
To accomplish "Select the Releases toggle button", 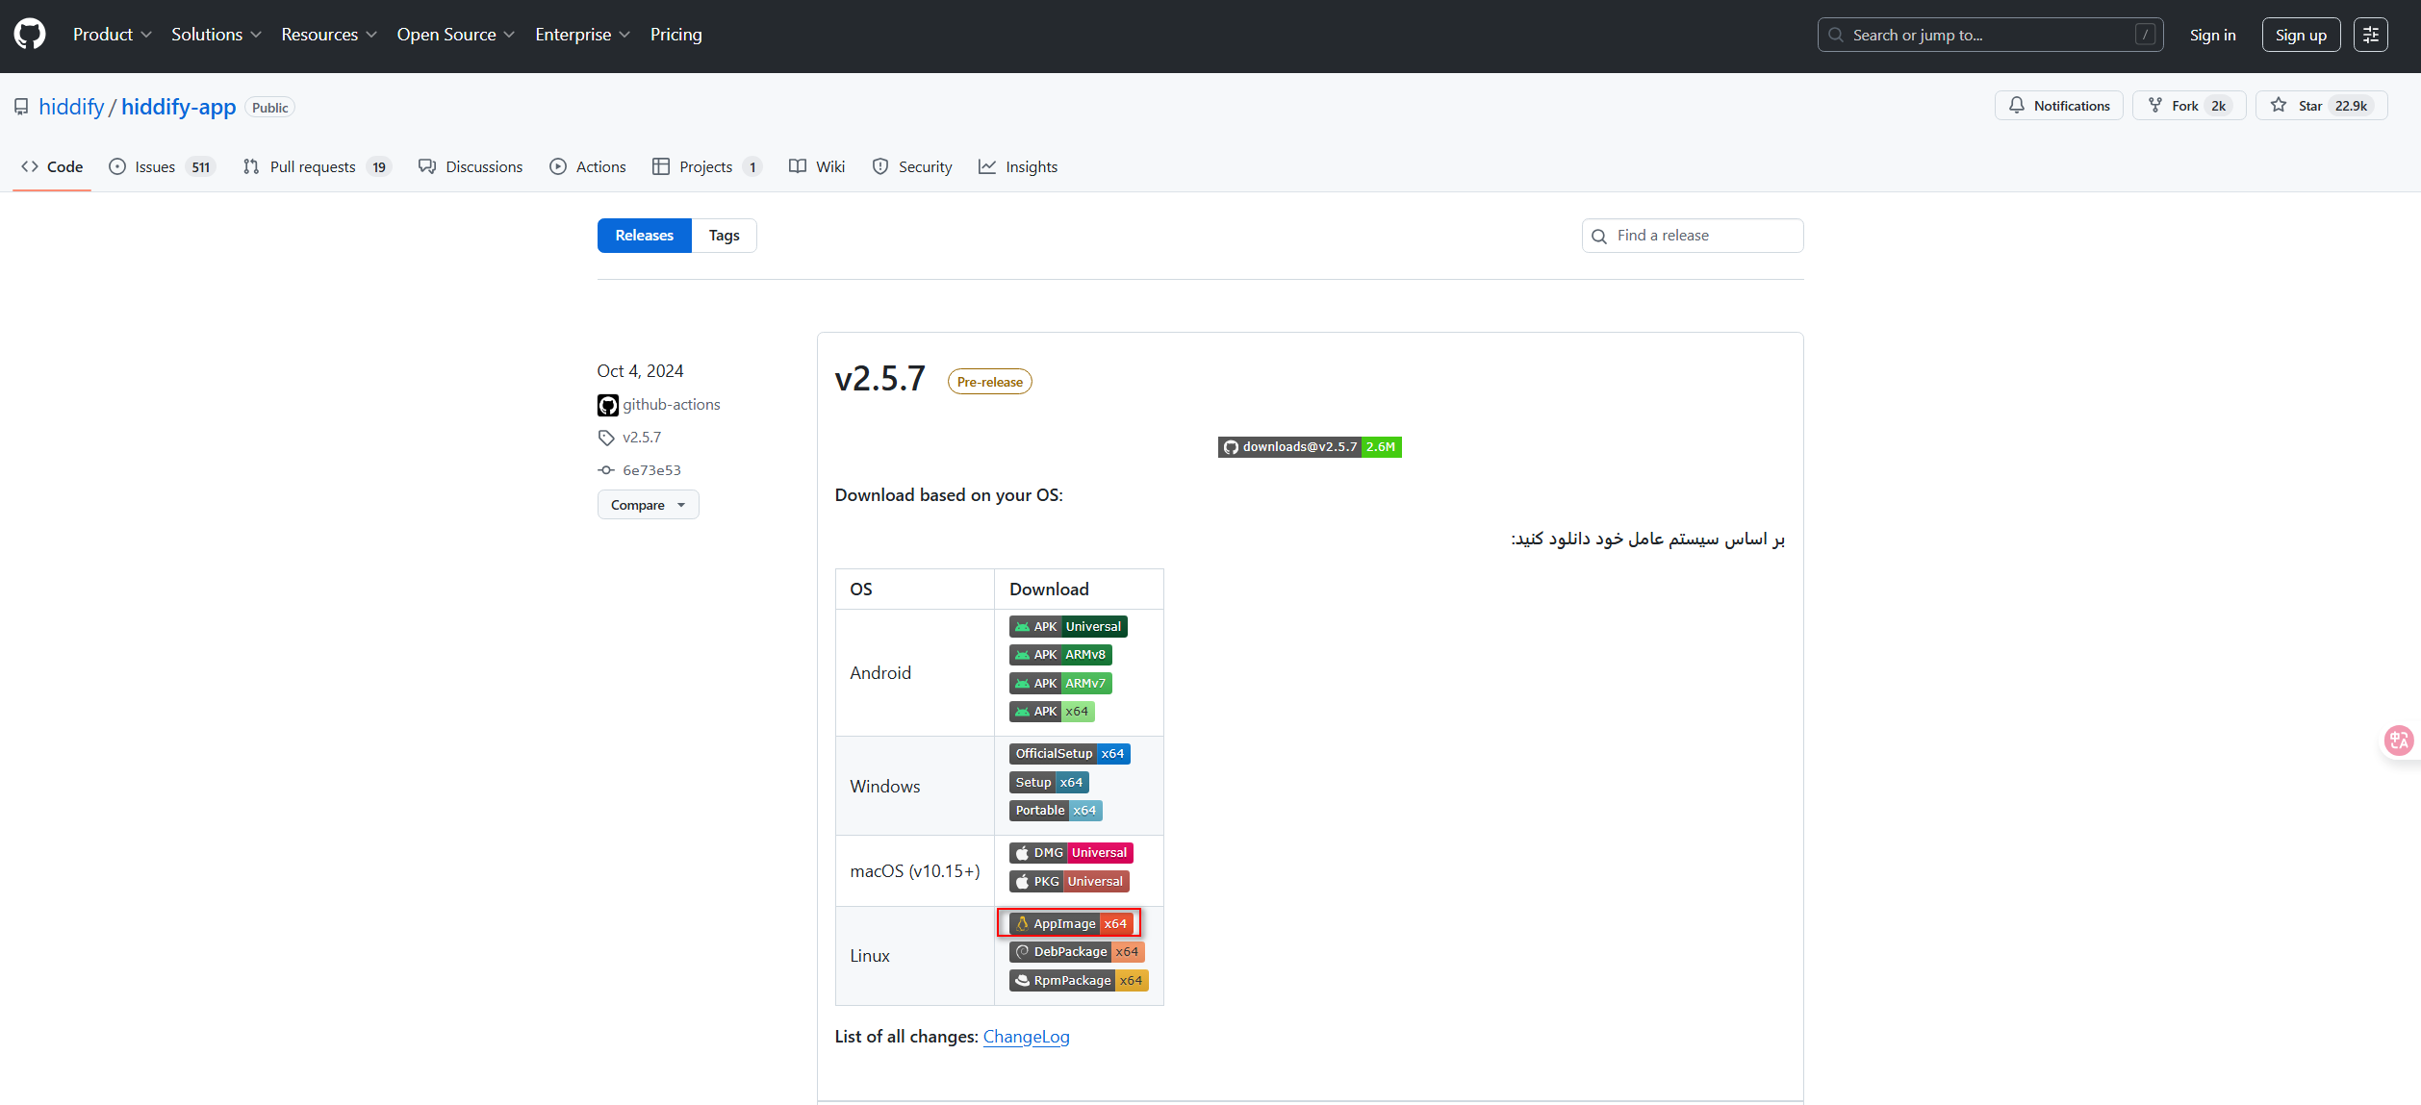I will tap(645, 236).
